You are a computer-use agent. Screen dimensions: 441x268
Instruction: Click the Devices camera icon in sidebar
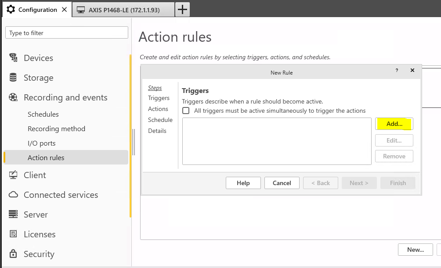click(13, 57)
